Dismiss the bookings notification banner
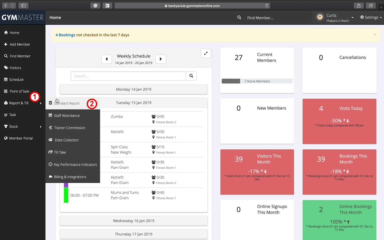 [x=375, y=35]
